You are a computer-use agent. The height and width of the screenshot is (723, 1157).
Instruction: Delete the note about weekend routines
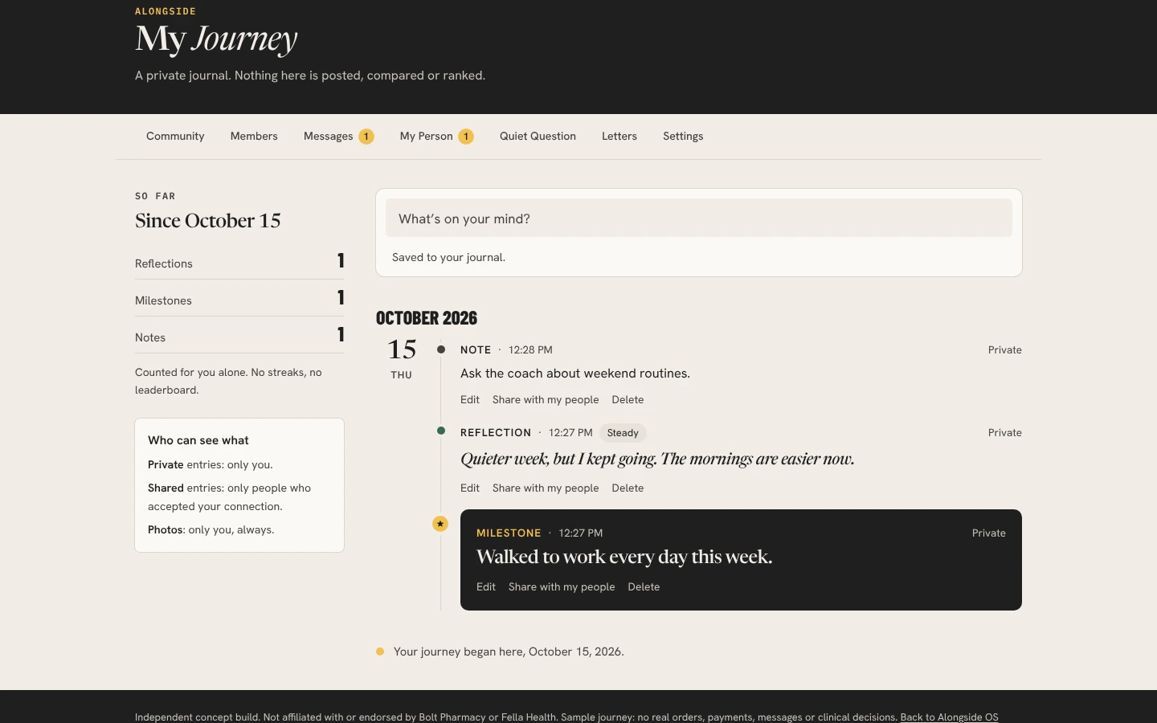pyautogui.click(x=628, y=400)
